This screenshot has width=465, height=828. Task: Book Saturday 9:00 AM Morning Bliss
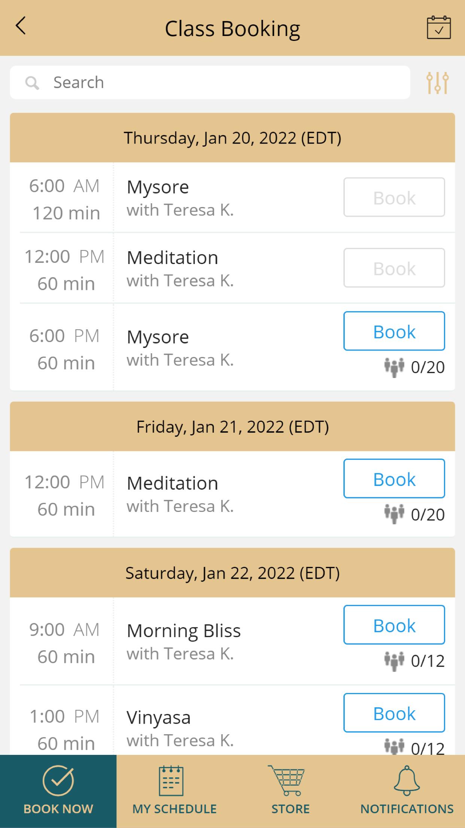pos(394,625)
